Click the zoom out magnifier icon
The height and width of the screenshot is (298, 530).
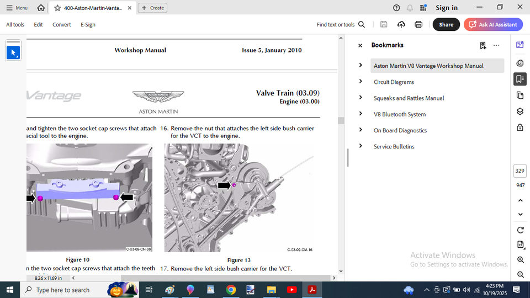(x=520, y=274)
